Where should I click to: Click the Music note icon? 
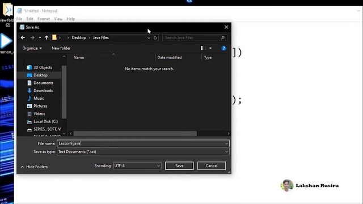click(x=29, y=98)
